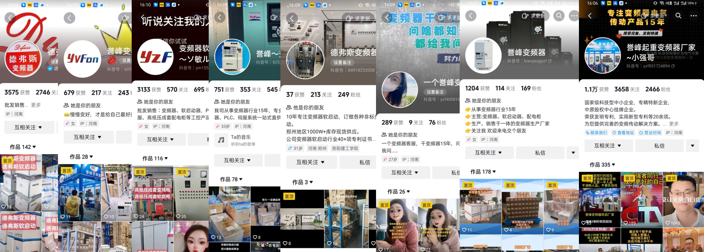Tap 设置备注 on profile with 289 获赞
Viewport: 704px width, 252px height.
tap(435, 92)
